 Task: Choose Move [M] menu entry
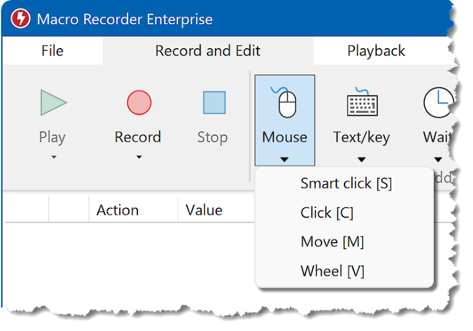[x=344, y=241]
